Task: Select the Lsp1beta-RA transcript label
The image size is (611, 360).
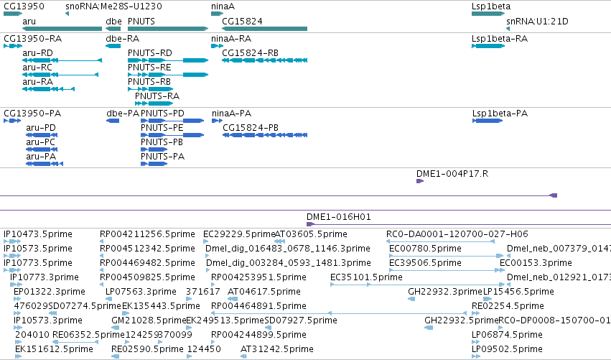Action: (x=500, y=39)
